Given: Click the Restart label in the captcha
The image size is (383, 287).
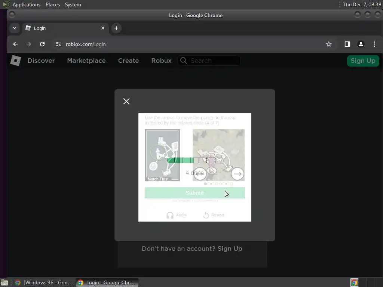Looking at the screenshot, I should coord(218,215).
